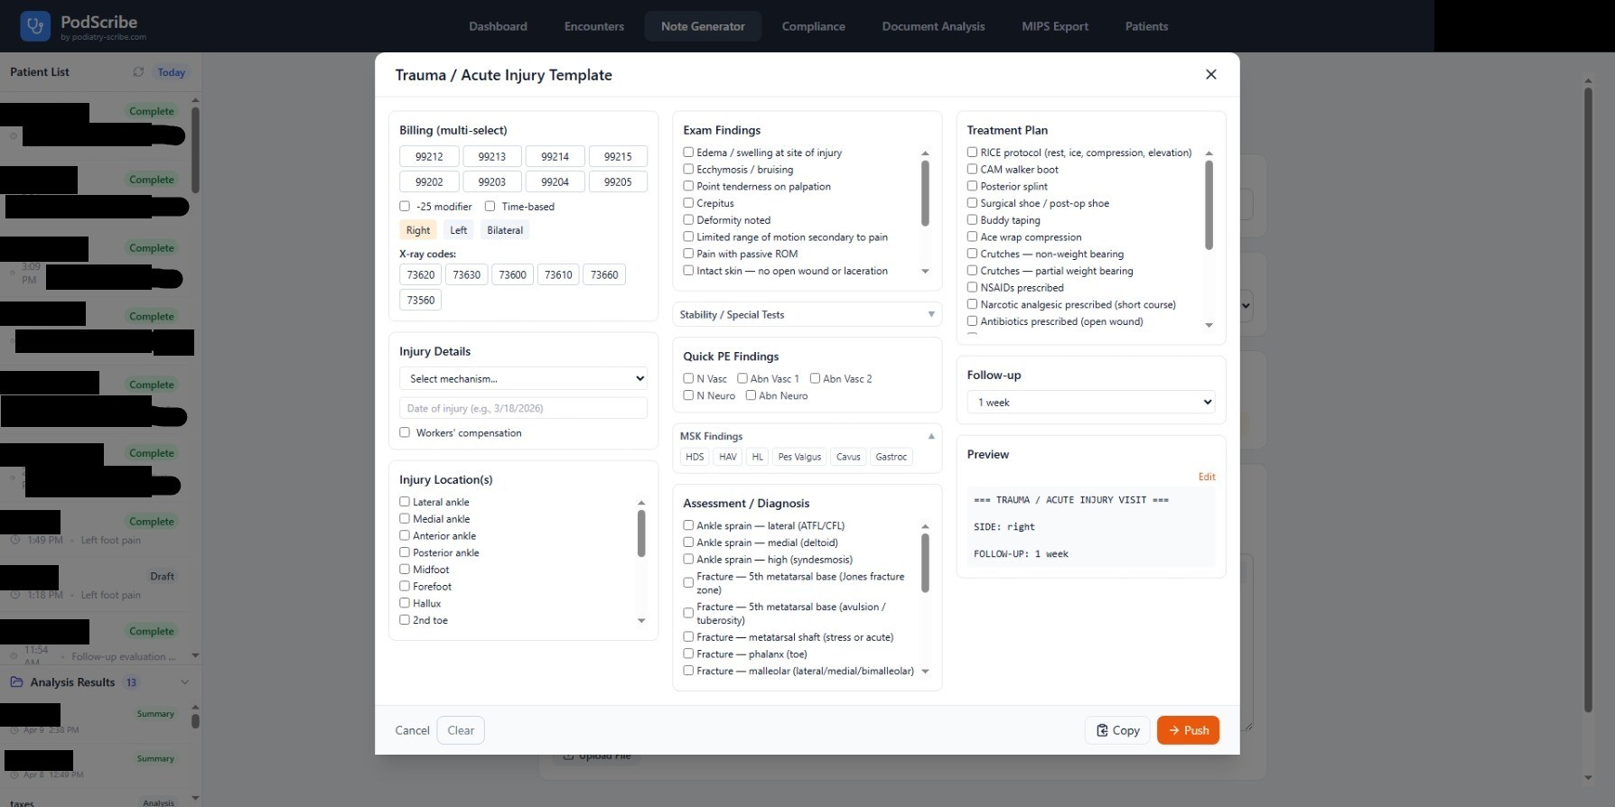Check the Crepitus exam finding

[688, 203]
